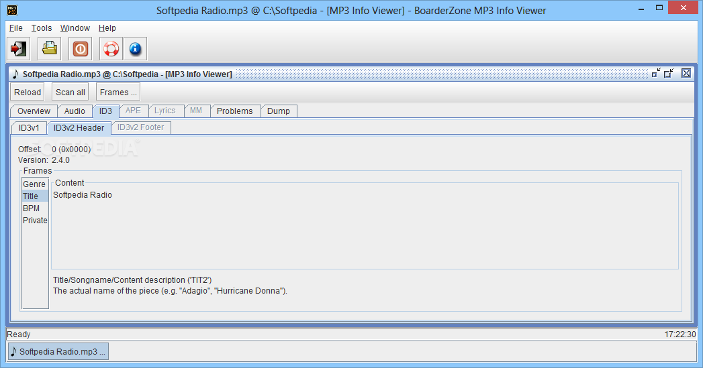703x368 pixels.
Task: Switch to the Overview tab
Action: click(x=34, y=111)
